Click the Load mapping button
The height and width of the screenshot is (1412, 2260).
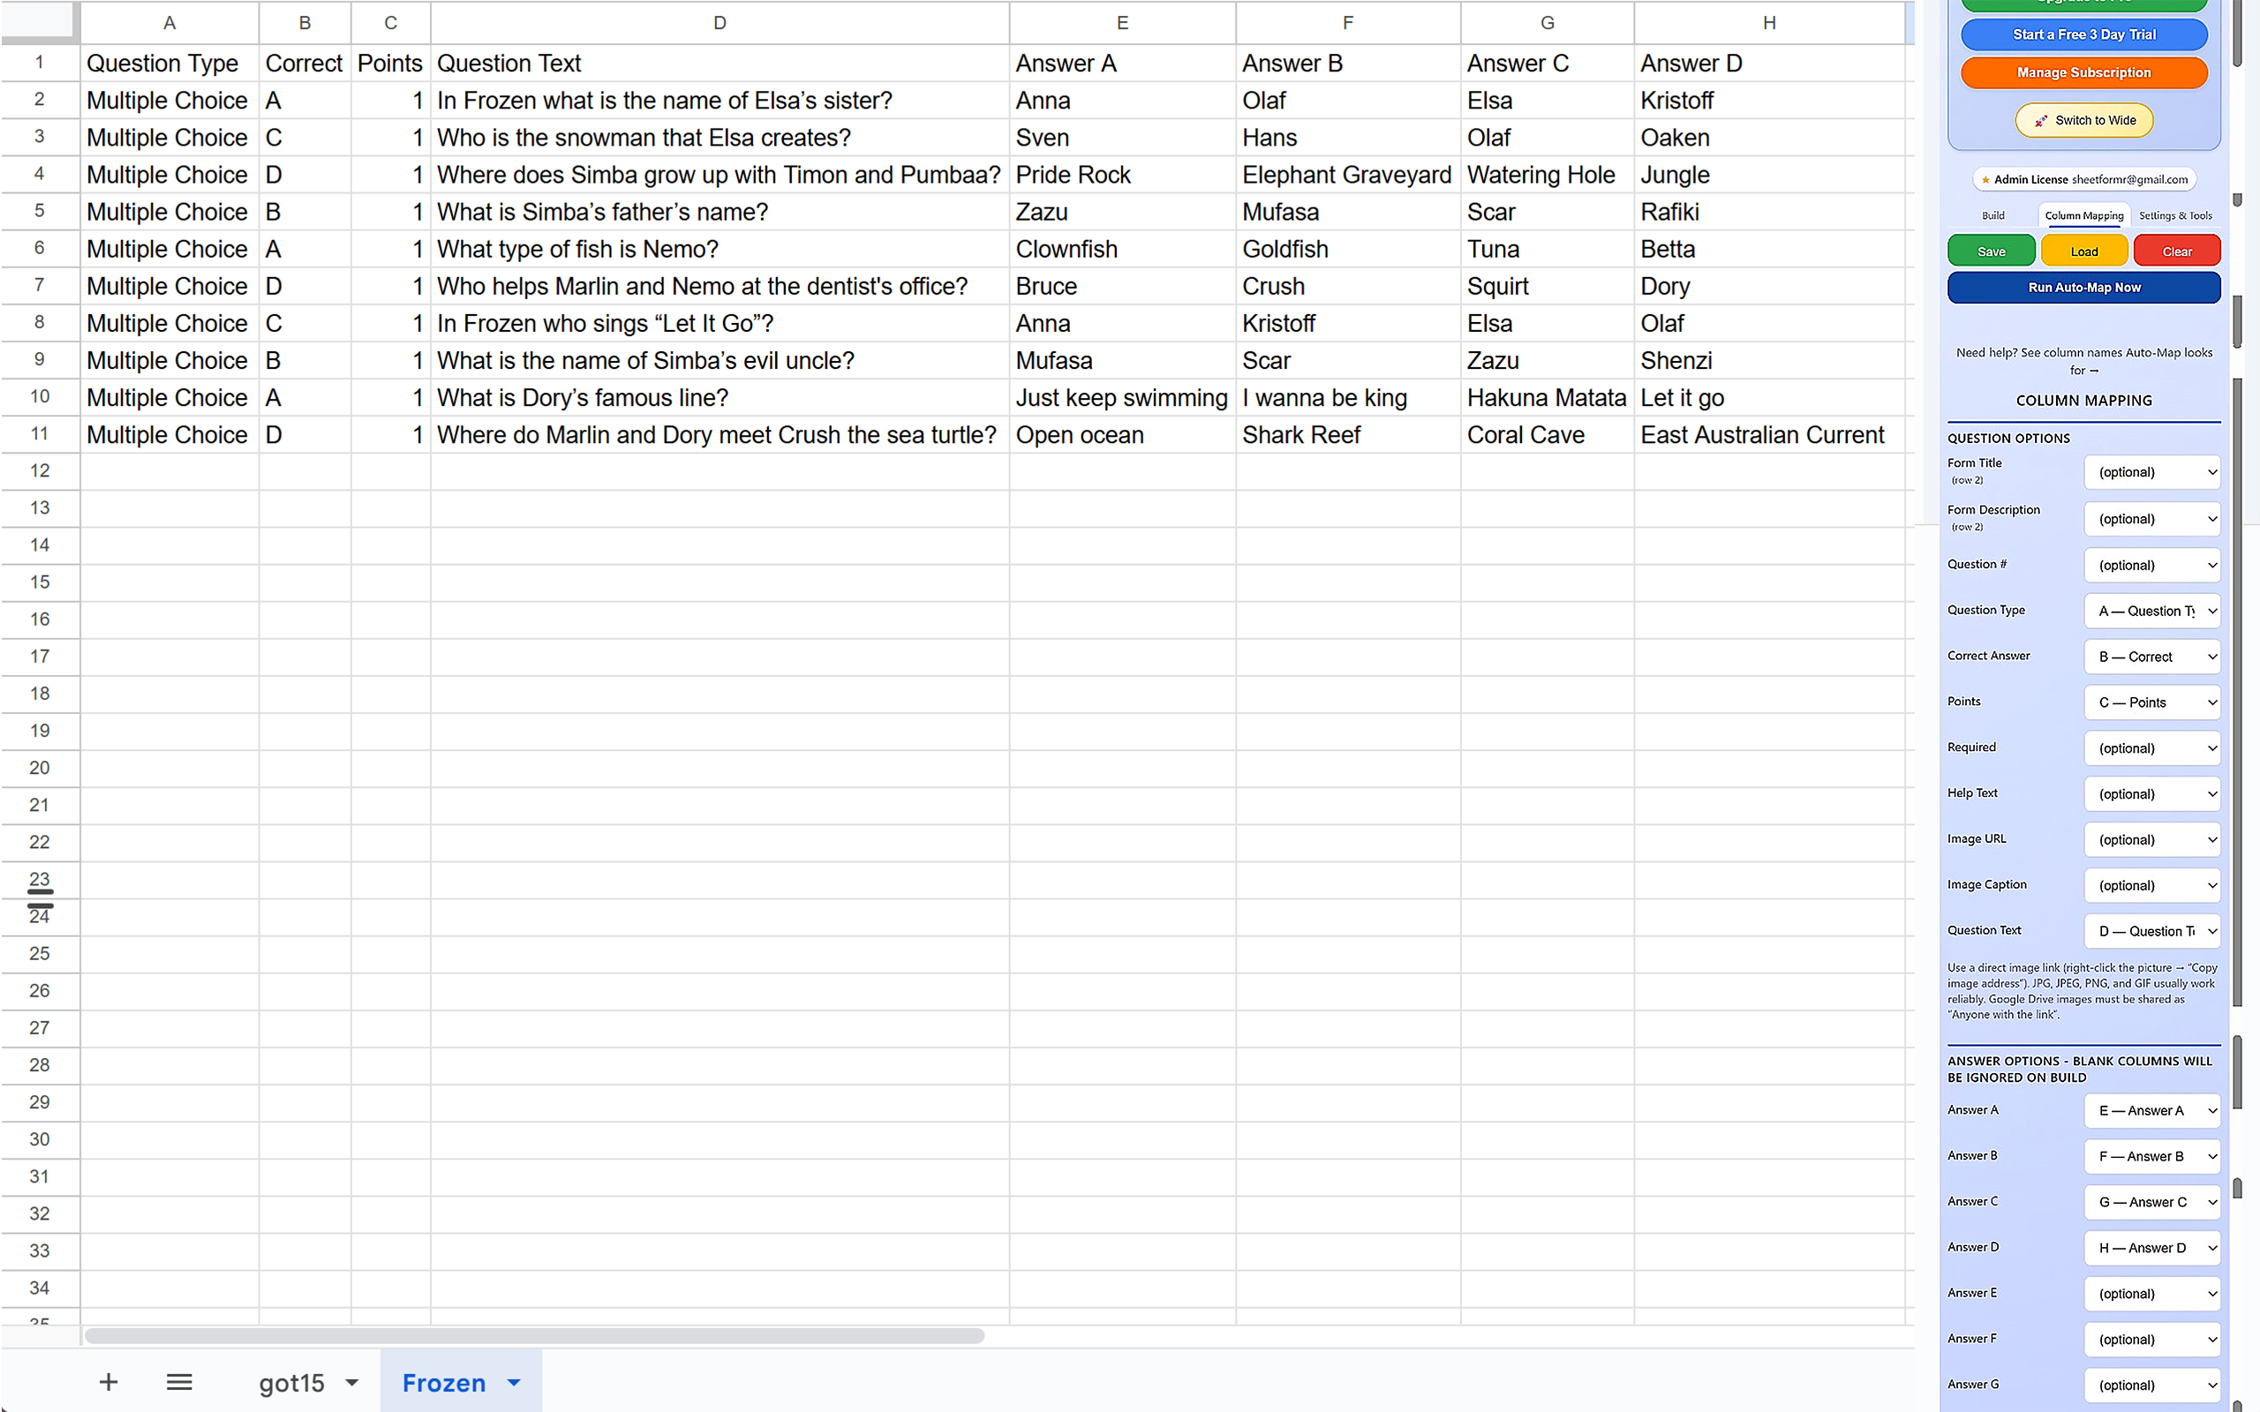coord(2083,251)
